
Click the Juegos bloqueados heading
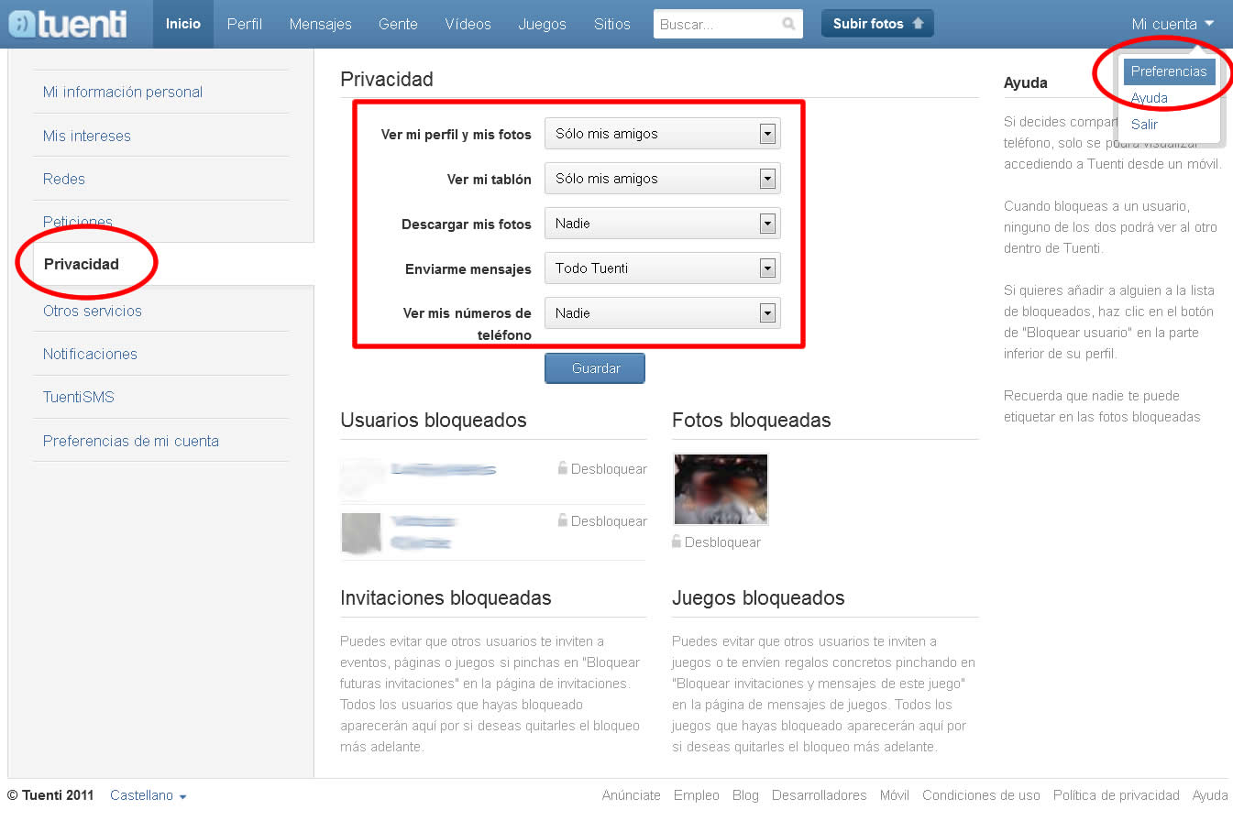(x=758, y=598)
